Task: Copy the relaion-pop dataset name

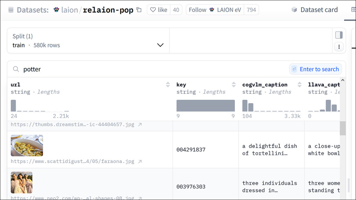Action: 139,10
